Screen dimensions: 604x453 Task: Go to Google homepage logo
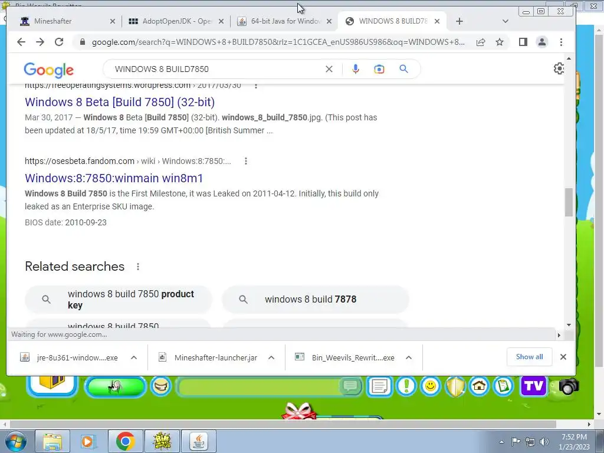[x=48, y=70]
